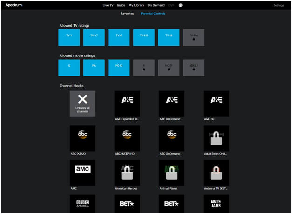Switch to the Favorites tab

[x=127, y=14]
